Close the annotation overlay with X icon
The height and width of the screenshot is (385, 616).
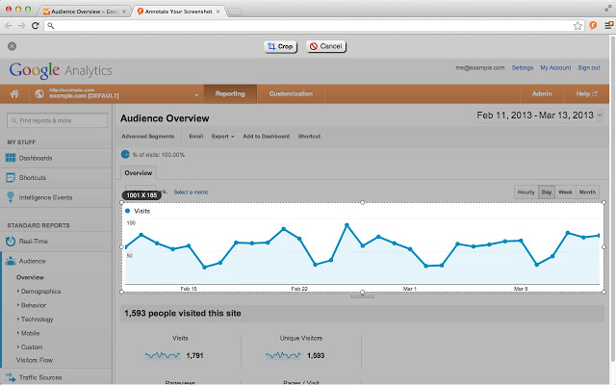(13, 46)
